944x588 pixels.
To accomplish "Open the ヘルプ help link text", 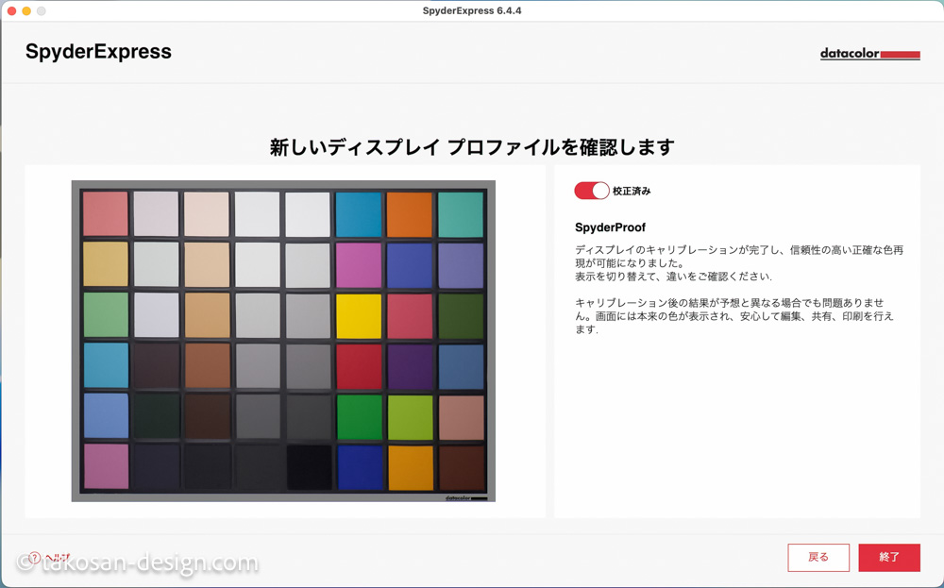I will (x=58, y=558).
